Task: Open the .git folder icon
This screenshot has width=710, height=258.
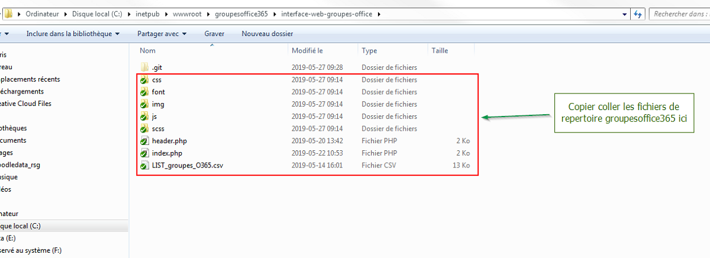Action: coord(144,67)
